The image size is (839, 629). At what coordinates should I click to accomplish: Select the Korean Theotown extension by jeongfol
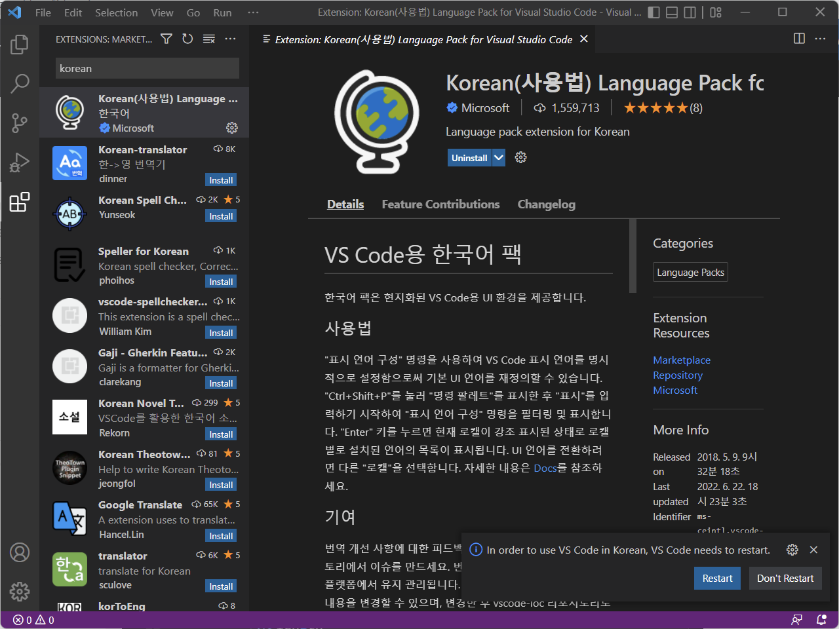click(144, 468)
